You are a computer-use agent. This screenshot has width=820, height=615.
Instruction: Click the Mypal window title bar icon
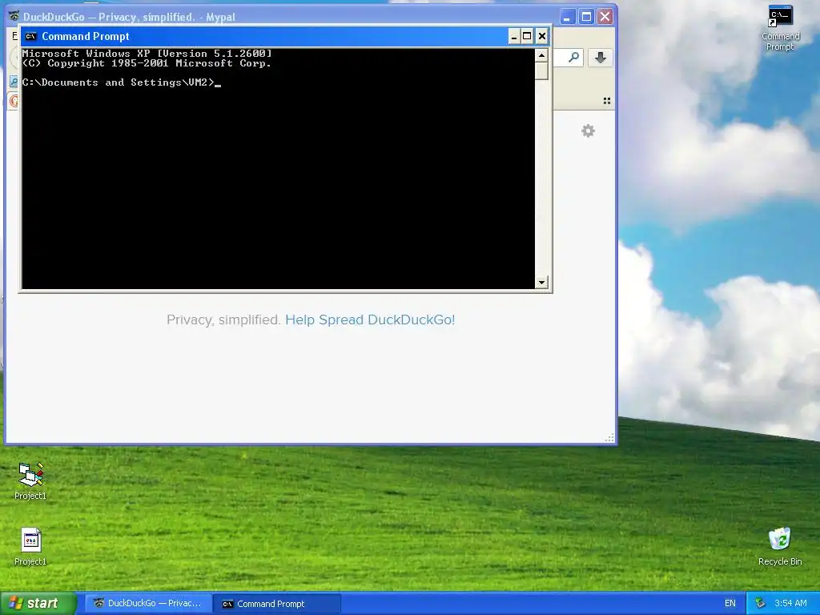pos(14,16)
